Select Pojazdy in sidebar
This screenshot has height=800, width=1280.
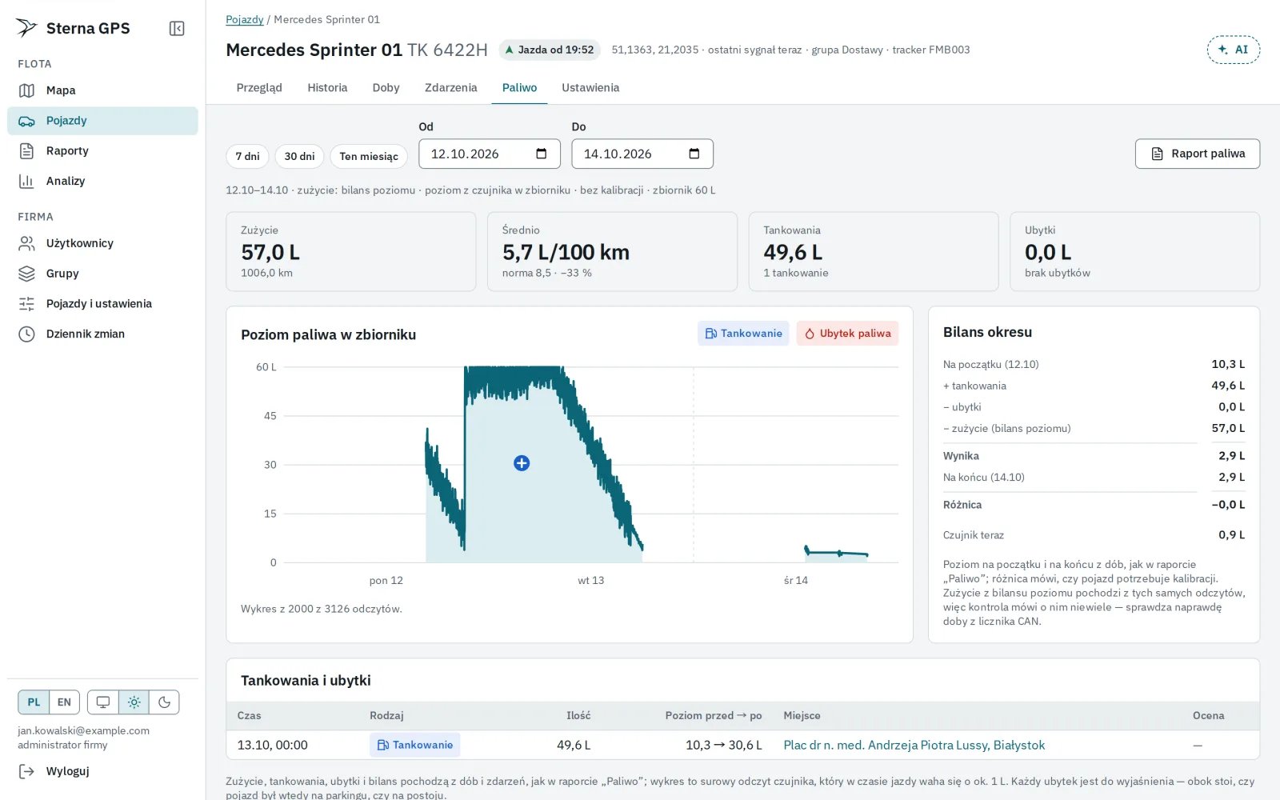click(x=102, y=121)
